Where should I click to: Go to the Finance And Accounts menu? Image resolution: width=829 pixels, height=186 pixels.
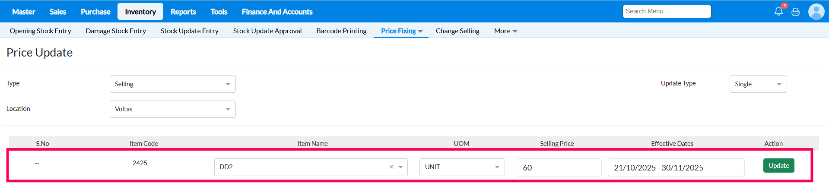coord(277,12)
